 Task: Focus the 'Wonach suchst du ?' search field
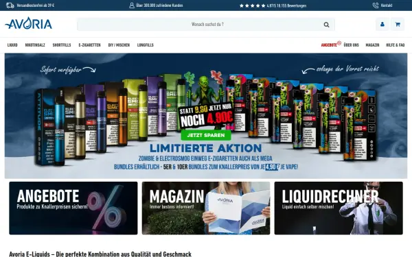206,25
